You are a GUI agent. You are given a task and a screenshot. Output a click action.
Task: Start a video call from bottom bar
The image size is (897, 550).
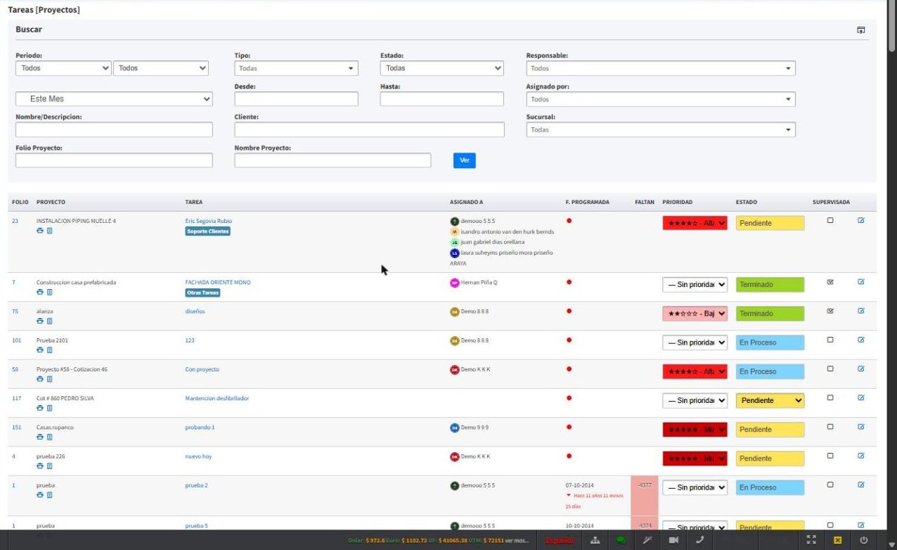tap(673, 540)
